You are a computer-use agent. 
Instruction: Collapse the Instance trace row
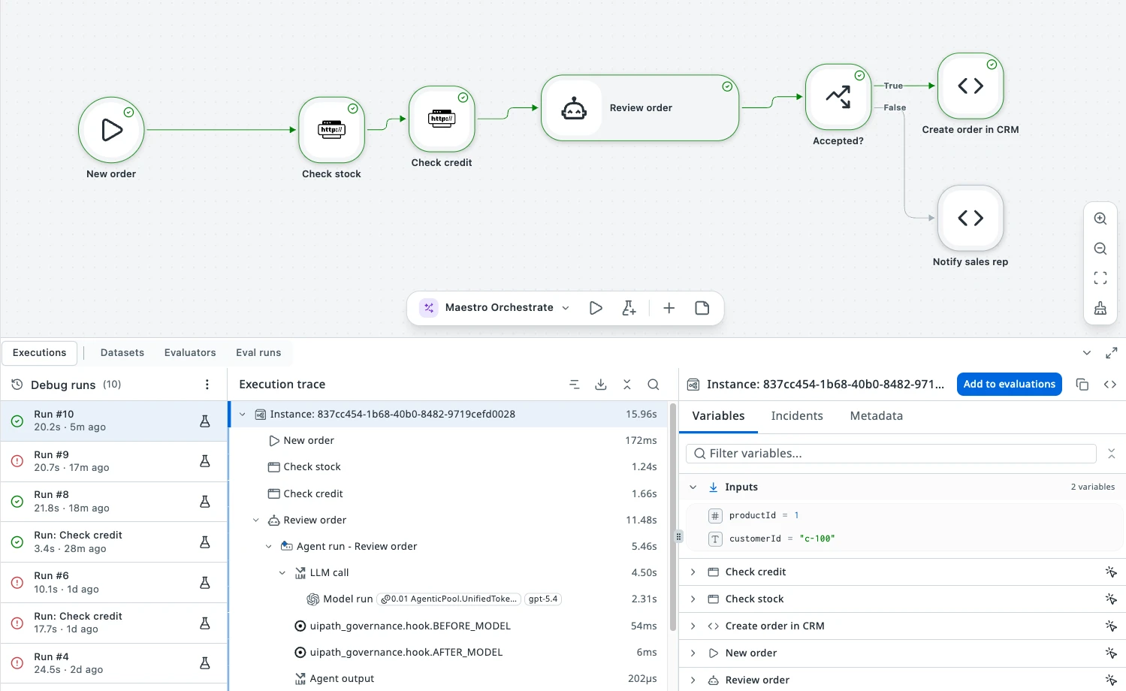tap(243, 415)
